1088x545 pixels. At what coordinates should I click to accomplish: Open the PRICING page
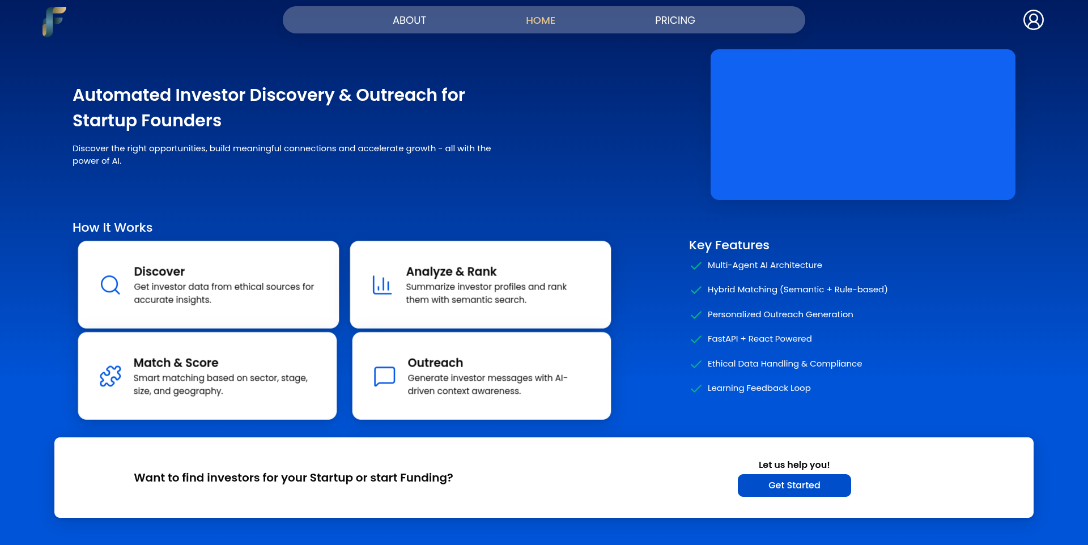[x=674, y=20]
